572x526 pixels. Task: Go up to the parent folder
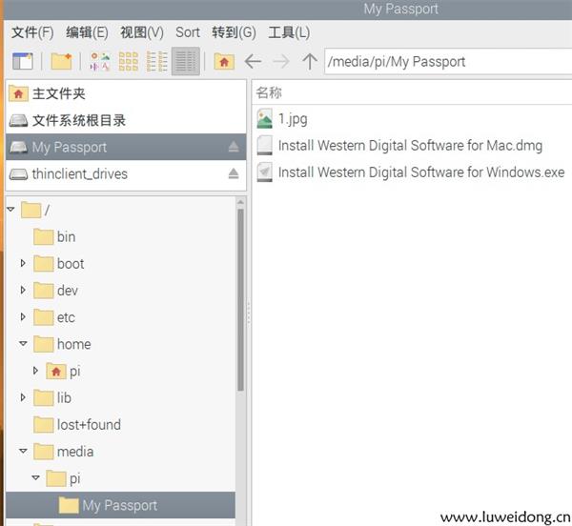[309, 62]
